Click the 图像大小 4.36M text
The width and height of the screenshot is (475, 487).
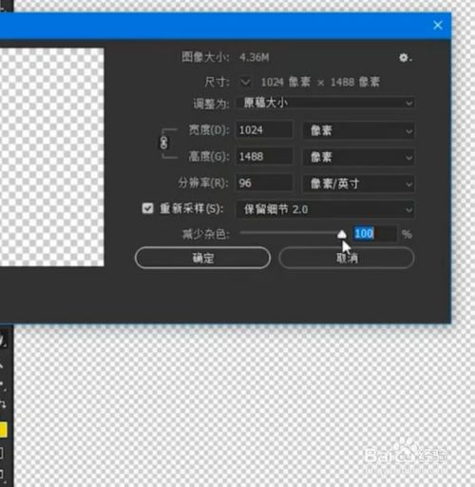click(225, 57)
